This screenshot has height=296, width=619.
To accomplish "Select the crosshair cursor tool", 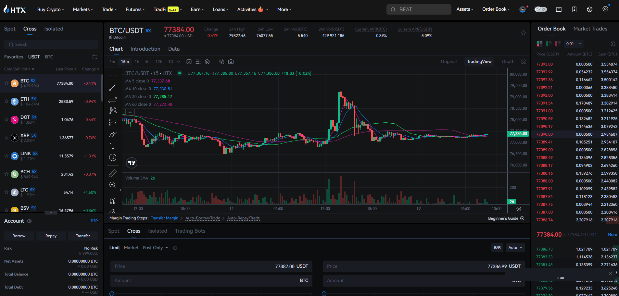I will click(113, 76).
